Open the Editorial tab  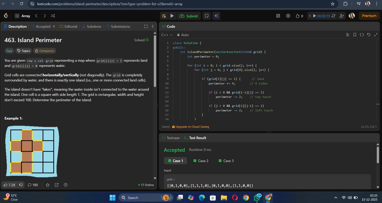coord(68,26)
